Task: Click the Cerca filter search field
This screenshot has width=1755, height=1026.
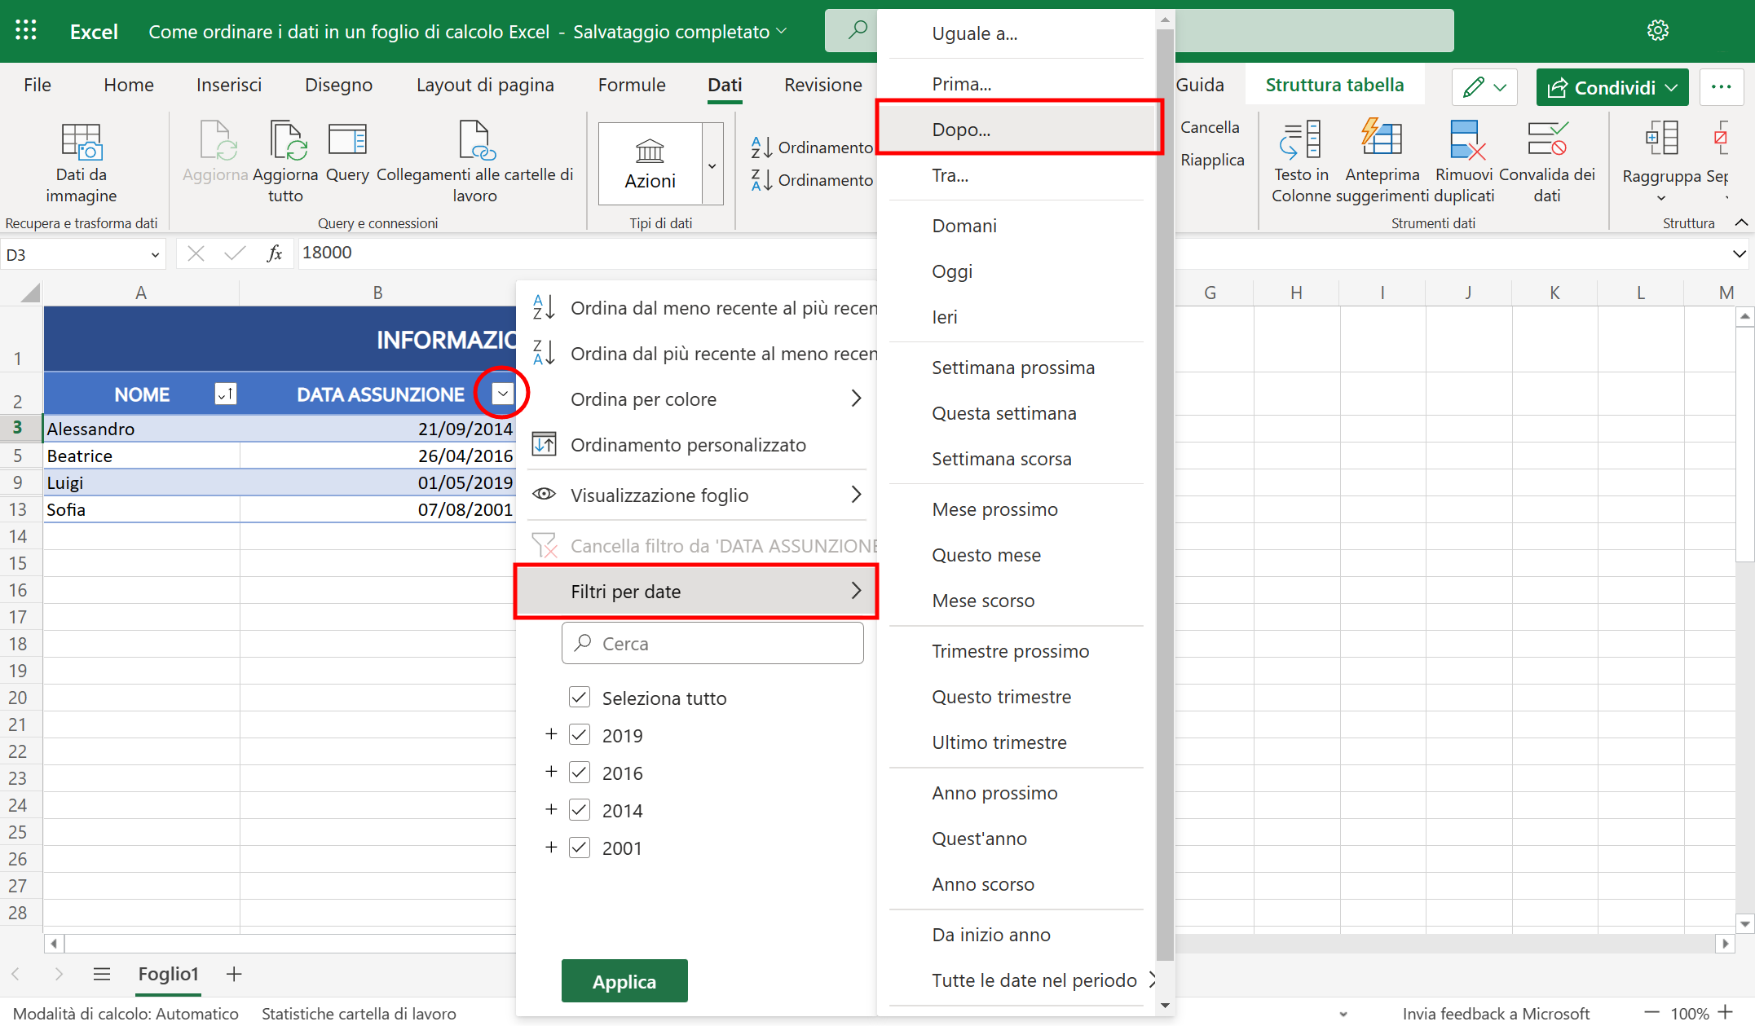Action: point(713,644)
